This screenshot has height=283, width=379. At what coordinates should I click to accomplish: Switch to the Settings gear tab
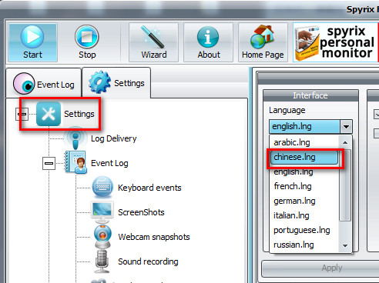116,83
